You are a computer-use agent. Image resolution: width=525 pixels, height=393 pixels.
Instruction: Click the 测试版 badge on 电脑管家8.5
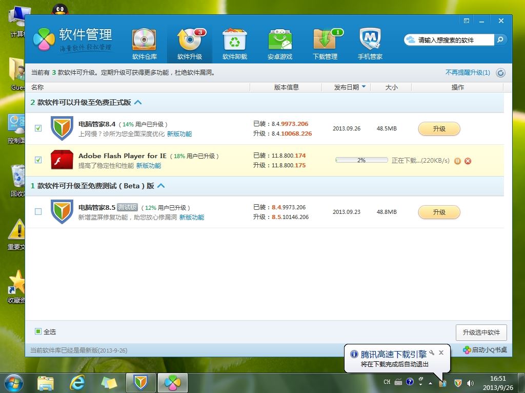click(127, 207)
